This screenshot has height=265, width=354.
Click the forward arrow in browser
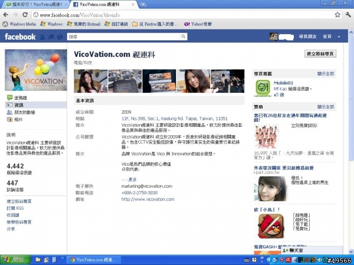coord(15,15)
